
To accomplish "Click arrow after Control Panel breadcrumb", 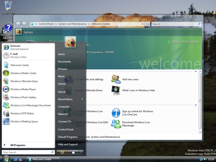I will [x=56, y=24].
